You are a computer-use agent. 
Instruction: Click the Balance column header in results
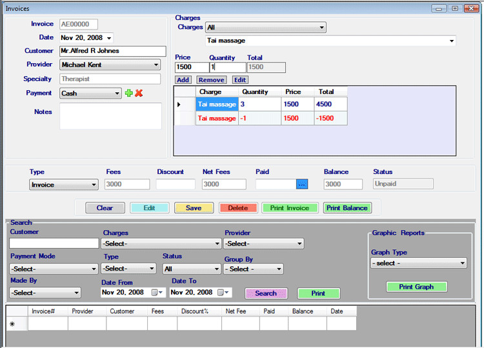pyautogui.click(x=307, y=311)
